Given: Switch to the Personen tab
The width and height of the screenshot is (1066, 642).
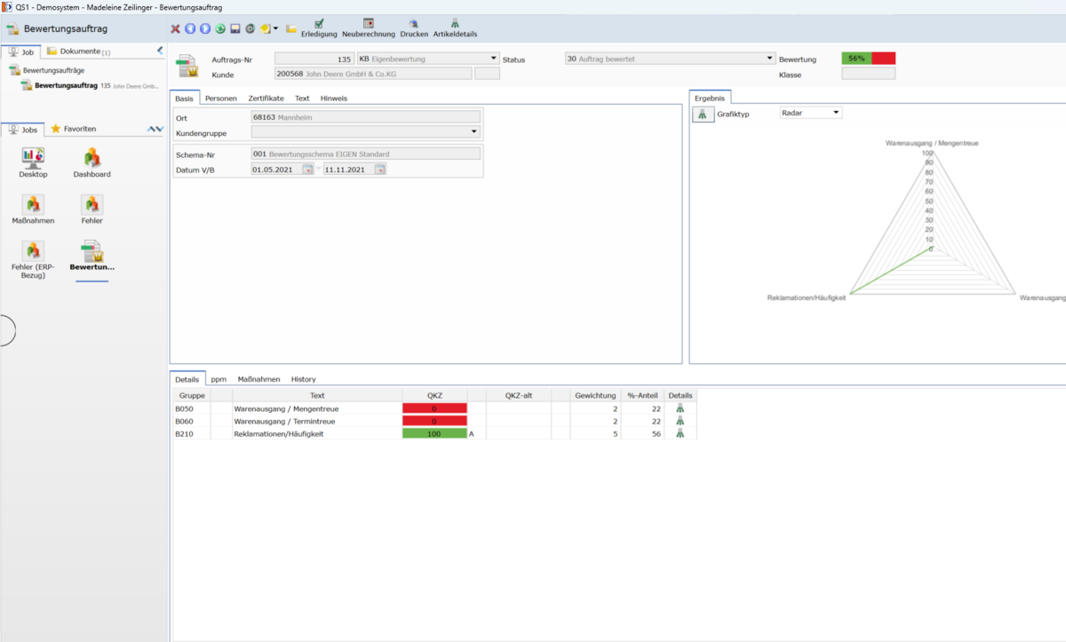Looking at the screenshot, I should 221,98.
